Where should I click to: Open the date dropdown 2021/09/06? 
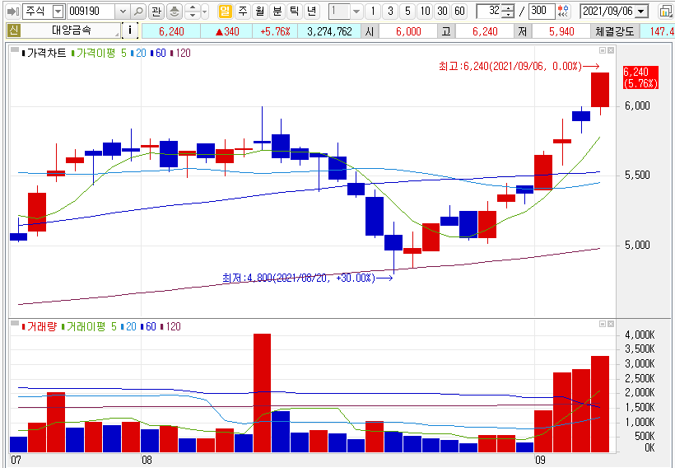[x=641, y=12]
